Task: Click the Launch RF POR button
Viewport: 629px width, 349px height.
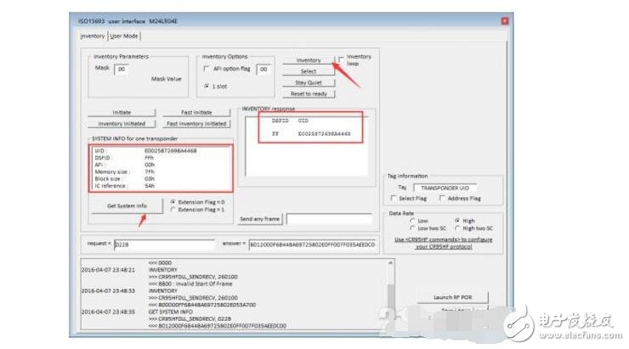Action: point(453,296)
